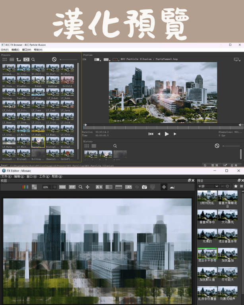Undock the 视图 viewer panel

pyautogui.click(x=189, y=180)
